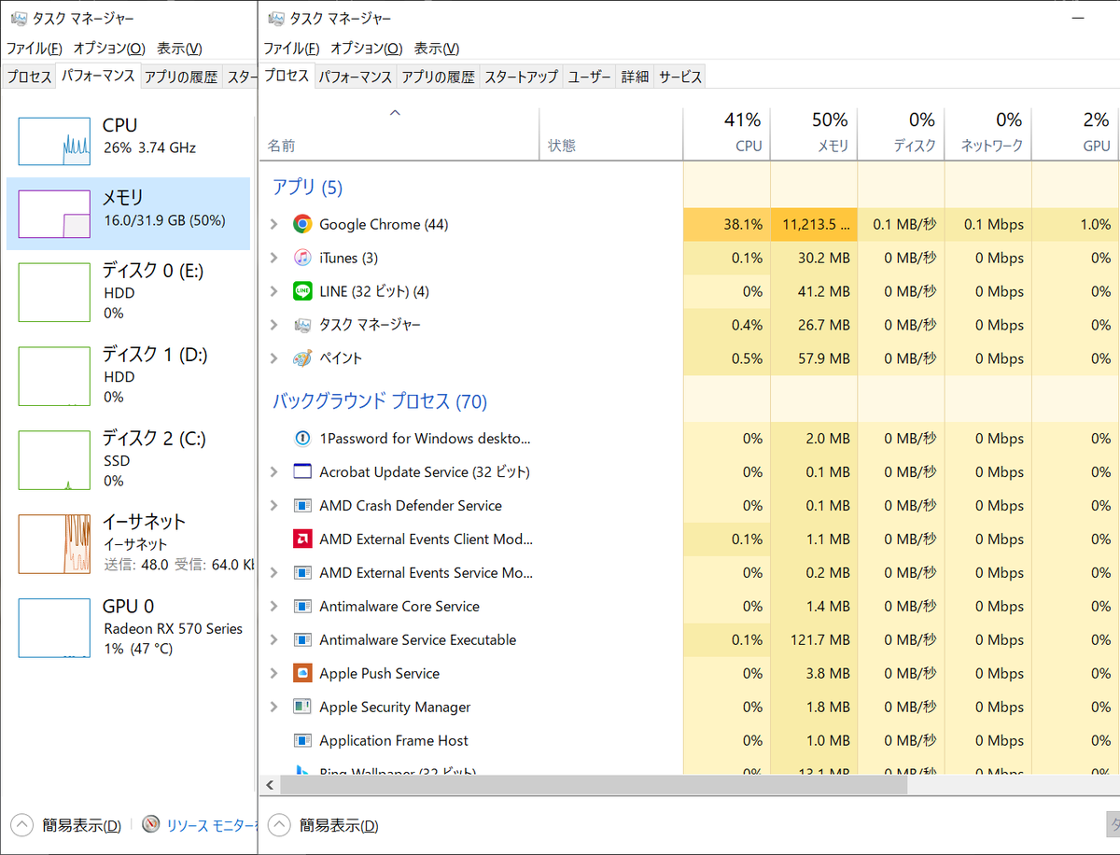
Task: Collapse the sort chevron above 名前 column
Action: (x=395, y=113)
